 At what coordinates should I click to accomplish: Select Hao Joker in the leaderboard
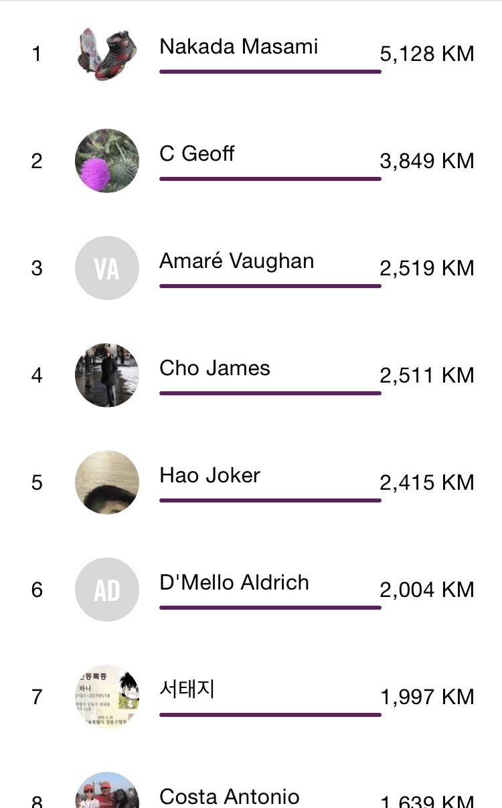210,476
